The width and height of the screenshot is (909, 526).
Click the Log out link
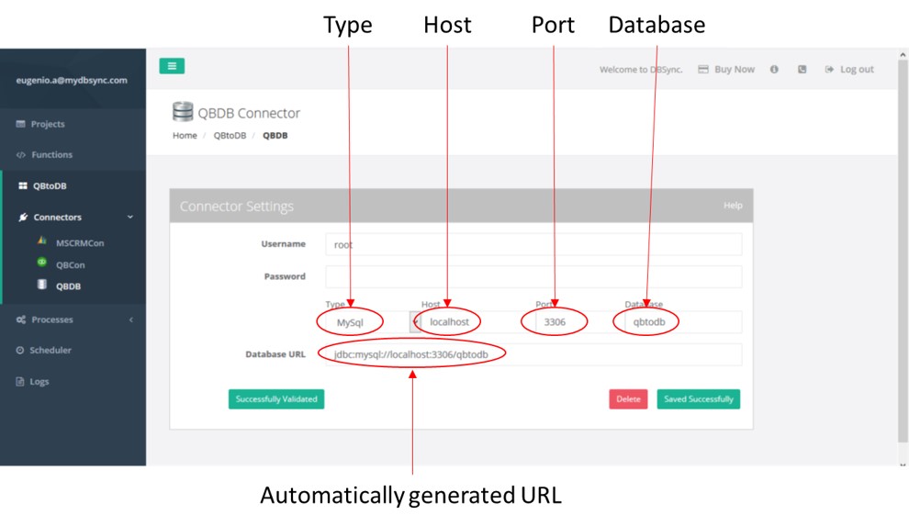coord(856,70)
